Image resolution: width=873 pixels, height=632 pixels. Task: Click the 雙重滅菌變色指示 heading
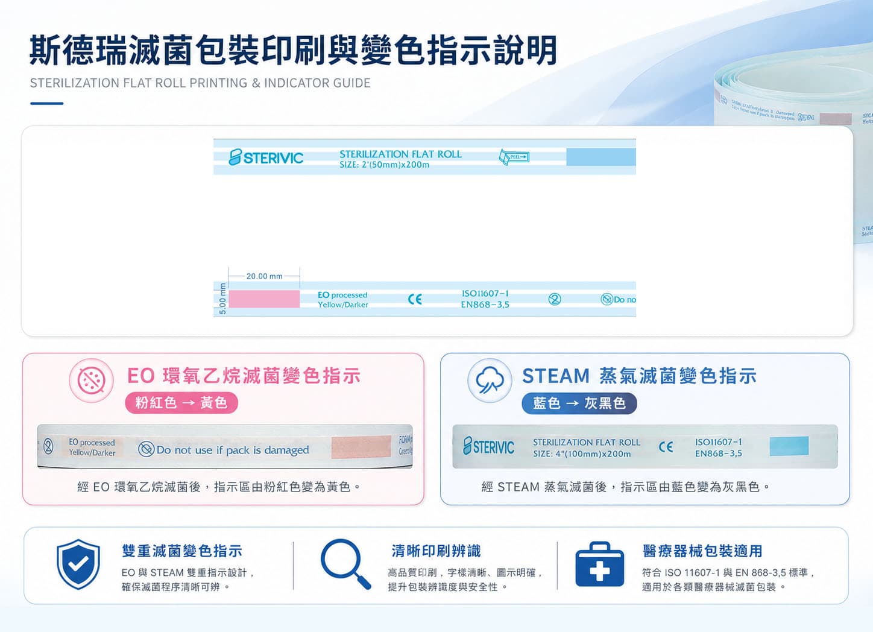pyautogui.click(x=182, y=551)
